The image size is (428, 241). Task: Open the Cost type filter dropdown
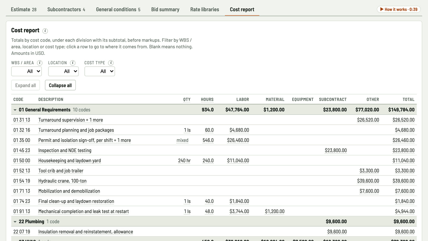pos(100,71)
